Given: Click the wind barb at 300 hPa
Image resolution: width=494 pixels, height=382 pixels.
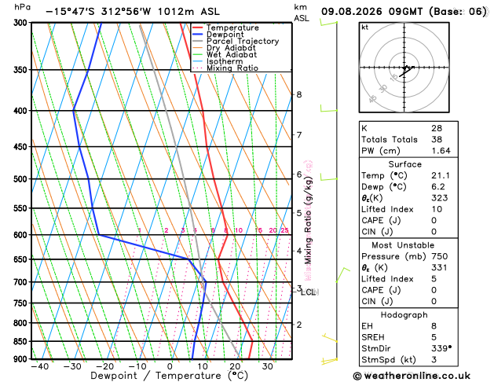Looking at the screenshot, I should point(328,22).
